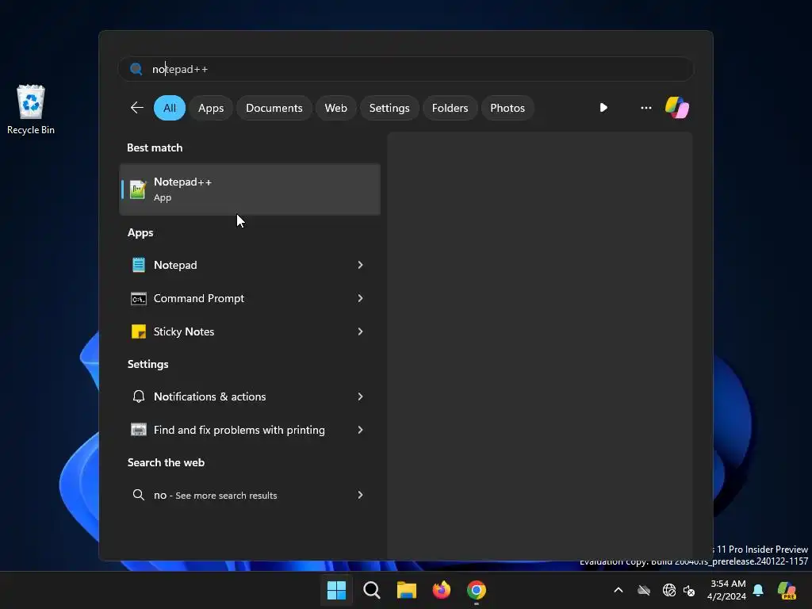
Task: Open the Windows Start button
Action: [336, 590]
